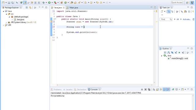Click Open Perspective icon near Quick Access
This screenshot has height=110, width=196.
(187, 3)
